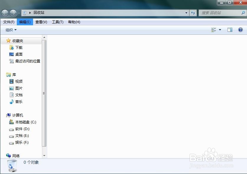Open the address bar history dropdown
The image size is (247, 174).
(x=186, y=13)
